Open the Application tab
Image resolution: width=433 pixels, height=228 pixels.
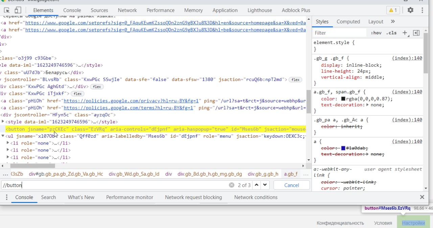(225, 10)
